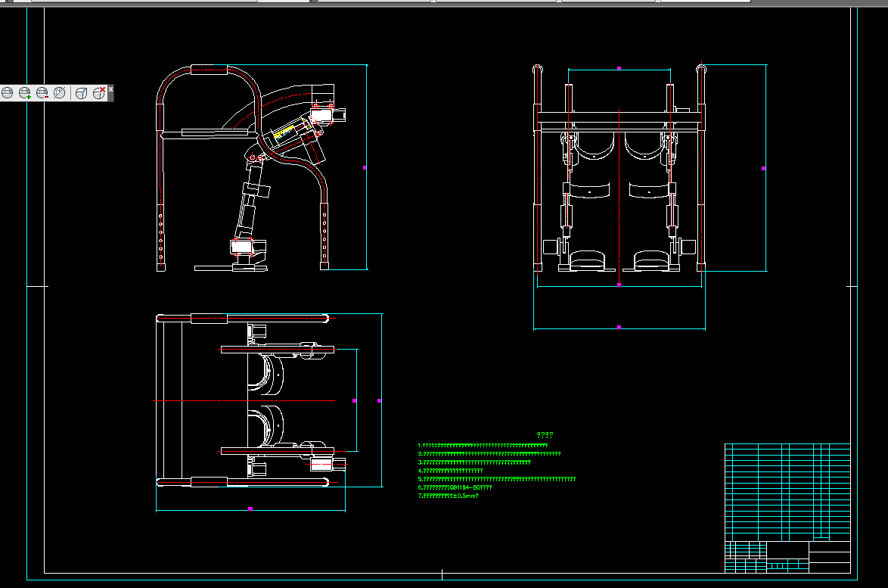Close the small floating toolbar
The image size is (888, 588).
(x=111, y=89)
